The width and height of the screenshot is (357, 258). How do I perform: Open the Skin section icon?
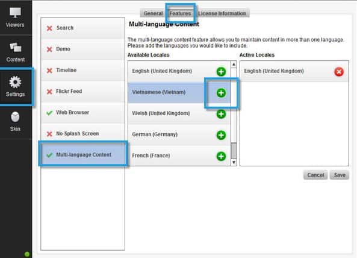[15, 117]
